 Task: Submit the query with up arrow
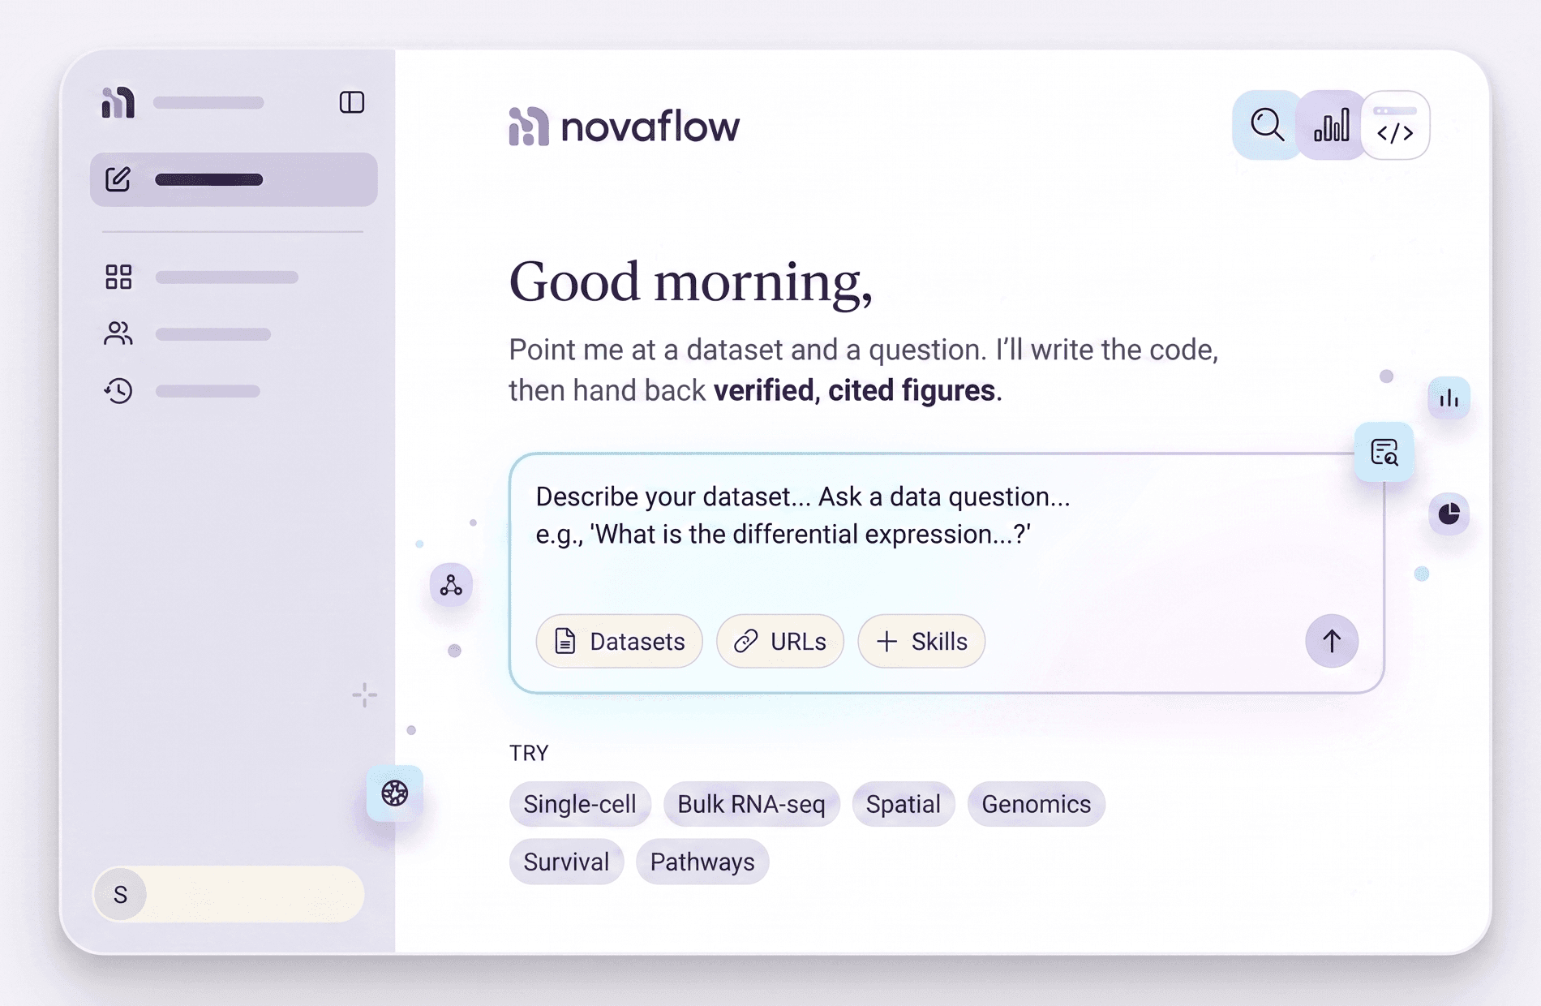1332,641
